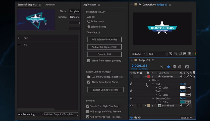The height and width of the screenshot is (121, 210).
Task: Expand the Star thumb layer
Action: coord(145,105)
